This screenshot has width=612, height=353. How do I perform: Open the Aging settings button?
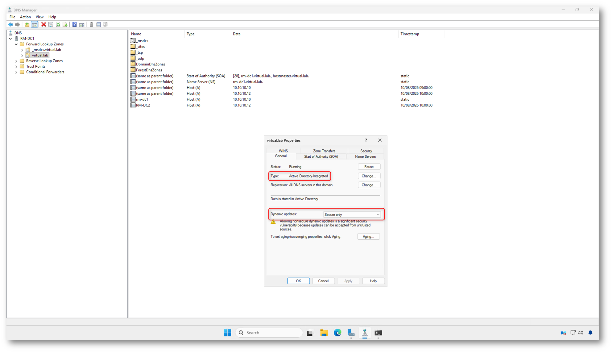369,237
